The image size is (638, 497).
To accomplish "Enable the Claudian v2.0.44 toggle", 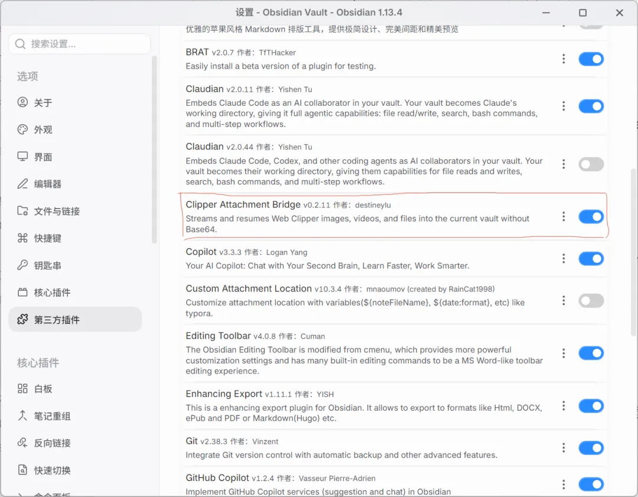I will point(591,164).
